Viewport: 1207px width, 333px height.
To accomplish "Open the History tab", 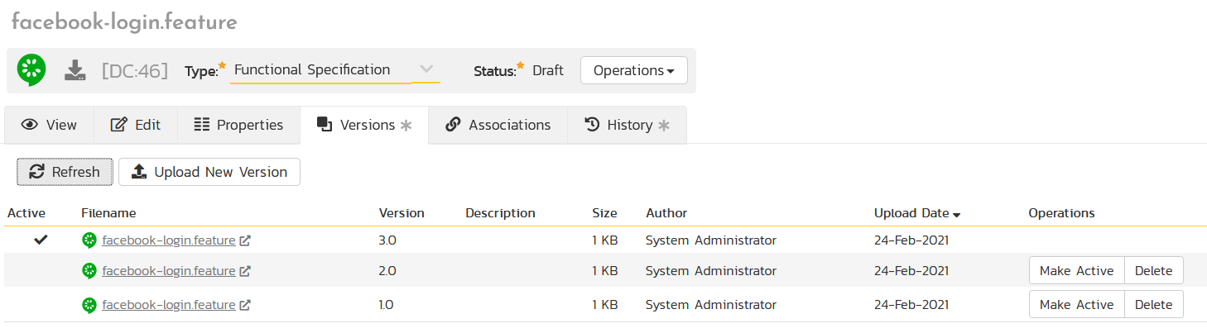I will tap(627, 125).
